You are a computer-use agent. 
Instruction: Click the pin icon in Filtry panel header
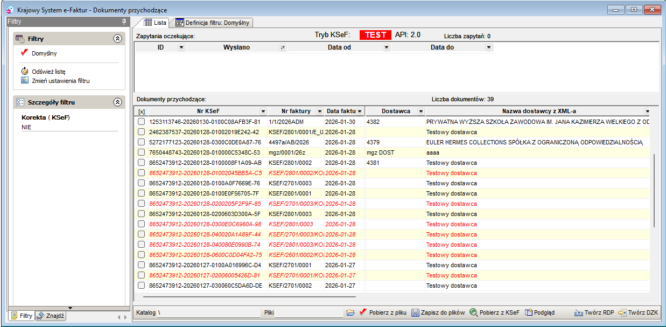(124, 22)
